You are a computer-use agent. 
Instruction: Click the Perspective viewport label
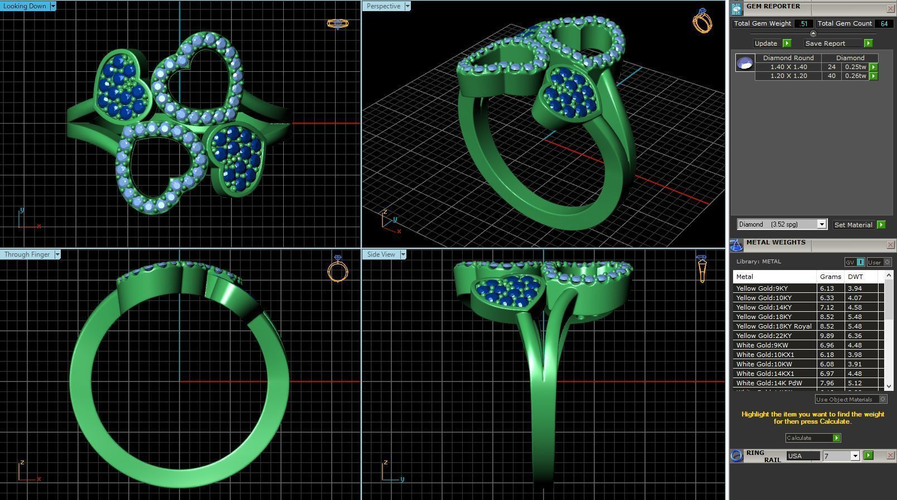[x=384, y=6]
